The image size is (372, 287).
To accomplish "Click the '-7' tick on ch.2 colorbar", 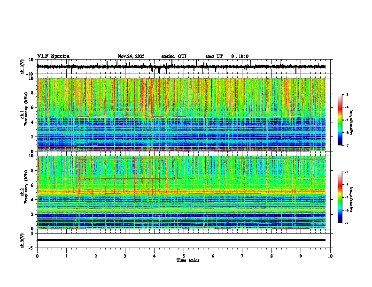I will 347,223.
